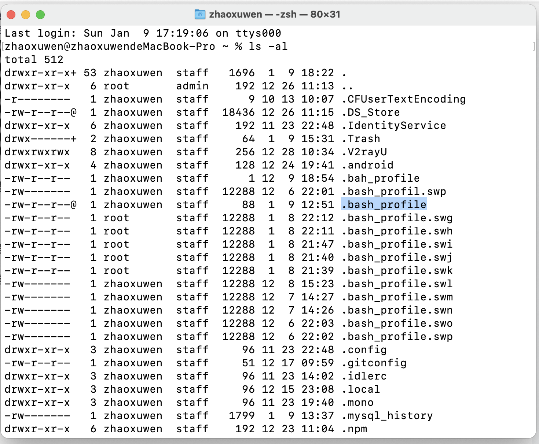Zoom the Terminal window with green button
539x444 pixels.
40,15
